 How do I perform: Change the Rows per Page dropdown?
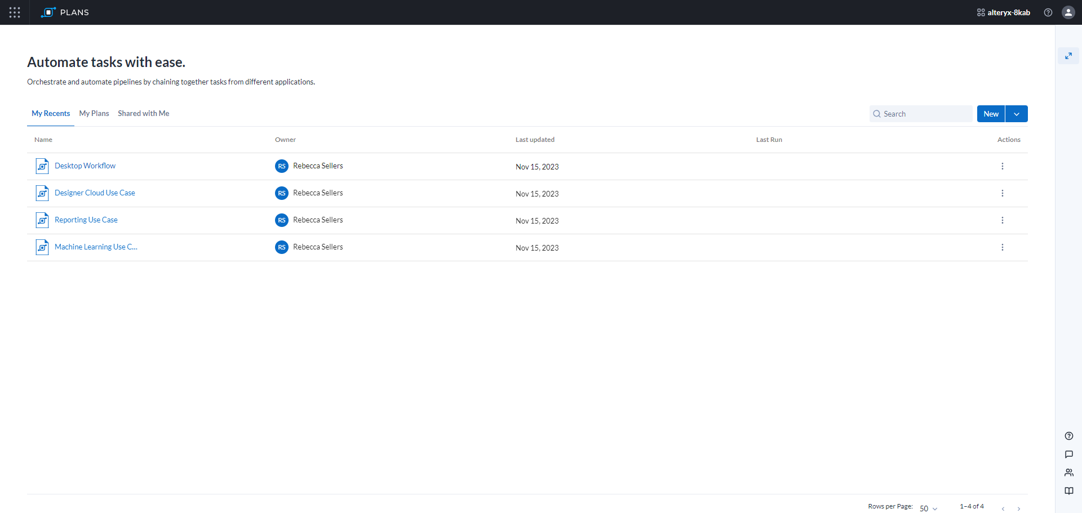click(928, 508)
